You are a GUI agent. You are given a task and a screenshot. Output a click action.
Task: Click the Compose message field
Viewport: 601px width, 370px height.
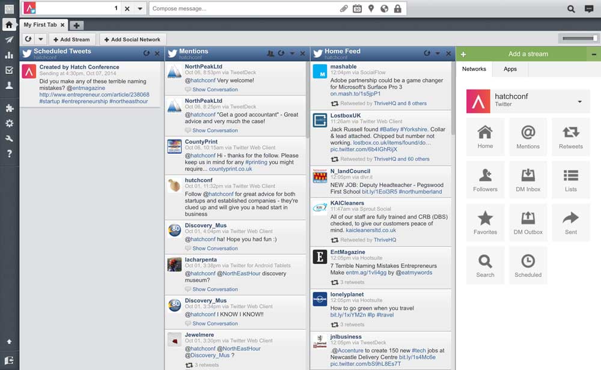click(244, 8)
